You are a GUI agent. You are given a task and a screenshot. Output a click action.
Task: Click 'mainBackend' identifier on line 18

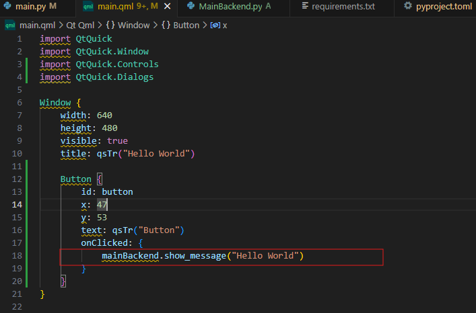(x=130, y=256)
